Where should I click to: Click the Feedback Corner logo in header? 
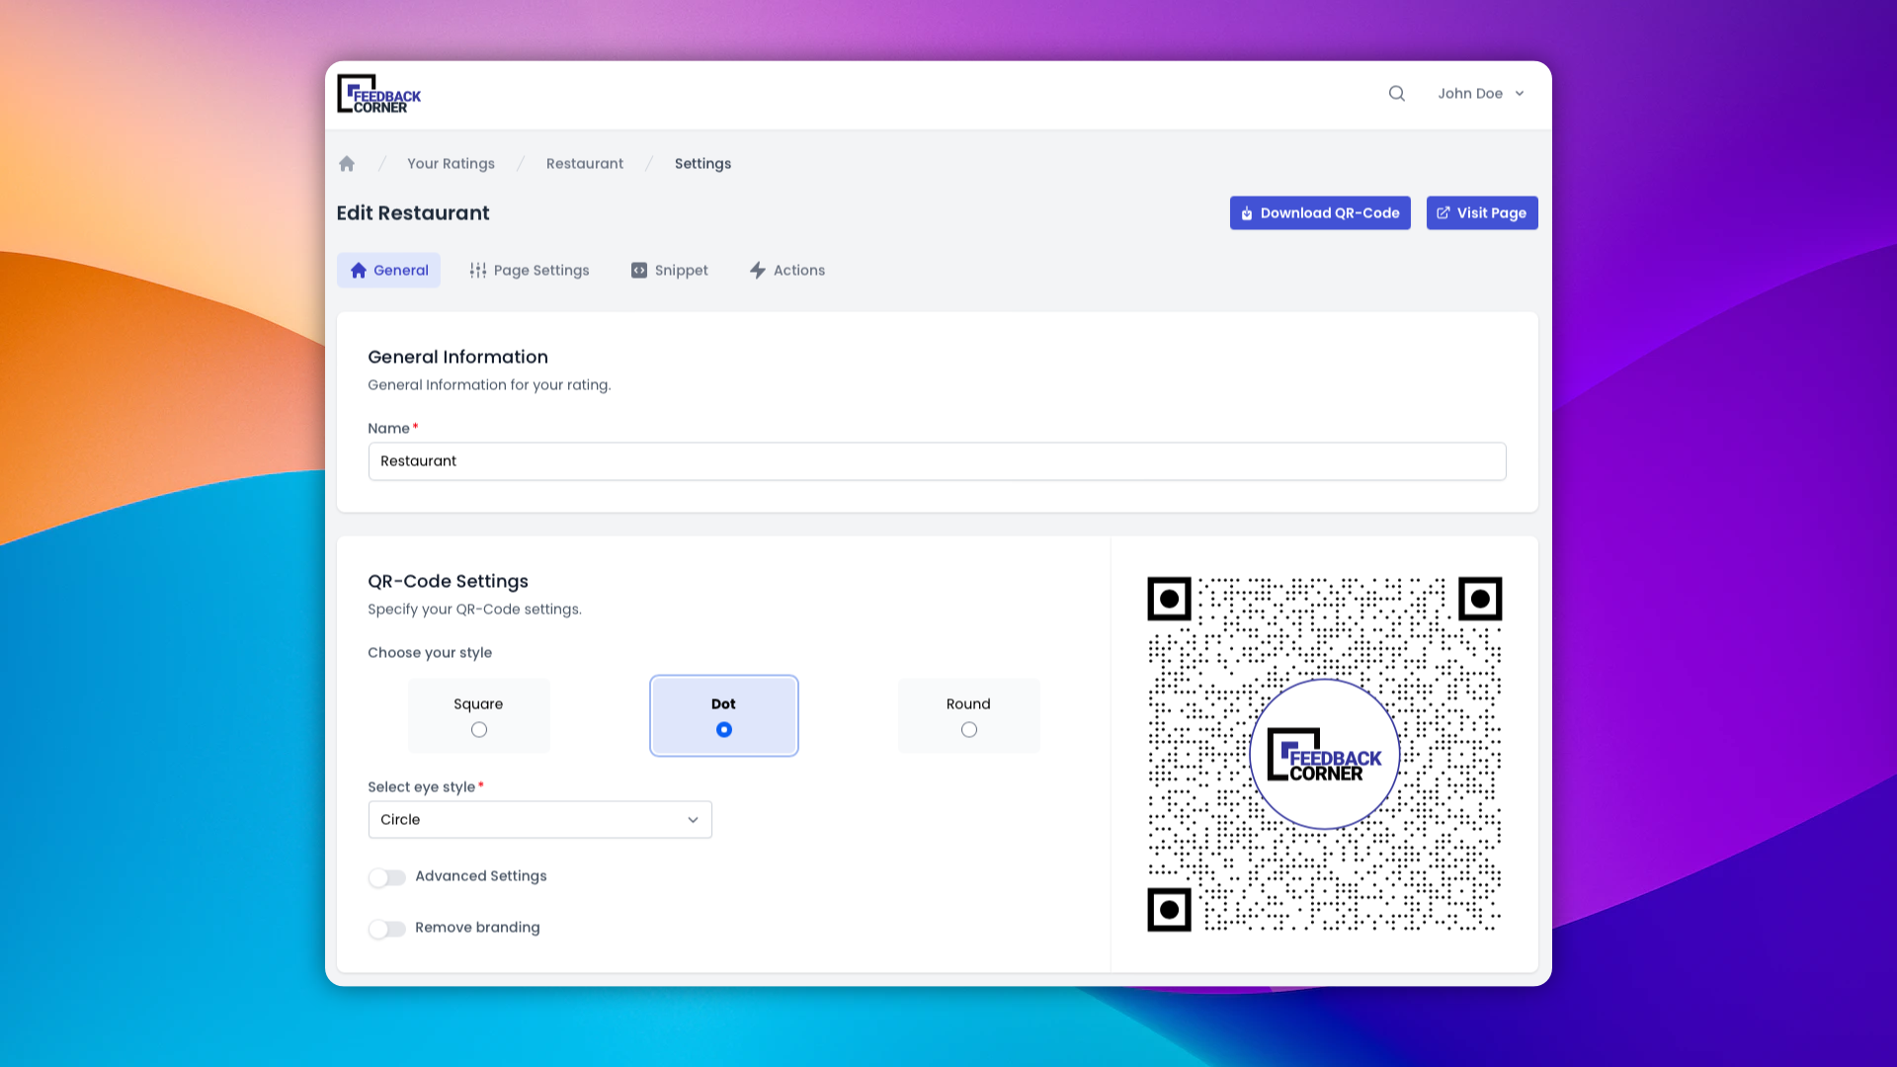click(x=378, y=94)
